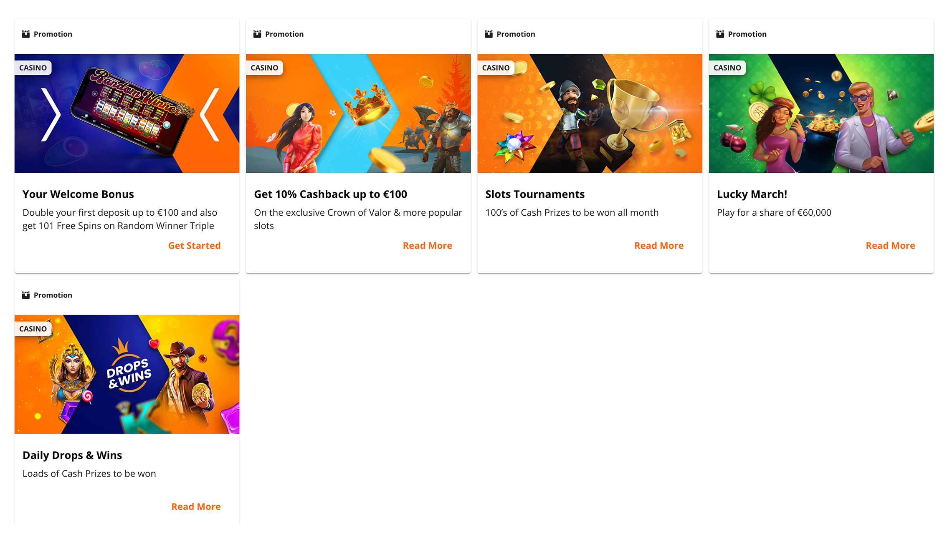Click the gift icon above Daily Drops & Wins

tap(26, 295)
